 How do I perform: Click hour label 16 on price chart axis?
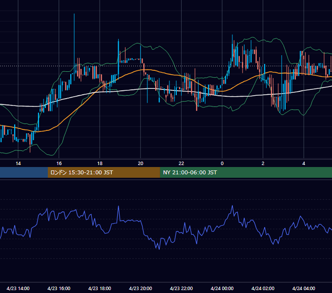(59, 164)
